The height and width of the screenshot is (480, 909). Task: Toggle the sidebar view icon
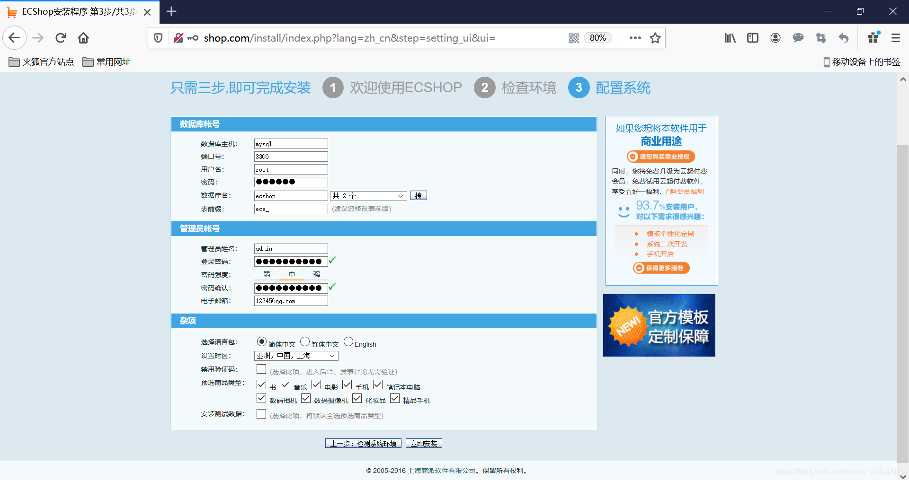(753, 38)
